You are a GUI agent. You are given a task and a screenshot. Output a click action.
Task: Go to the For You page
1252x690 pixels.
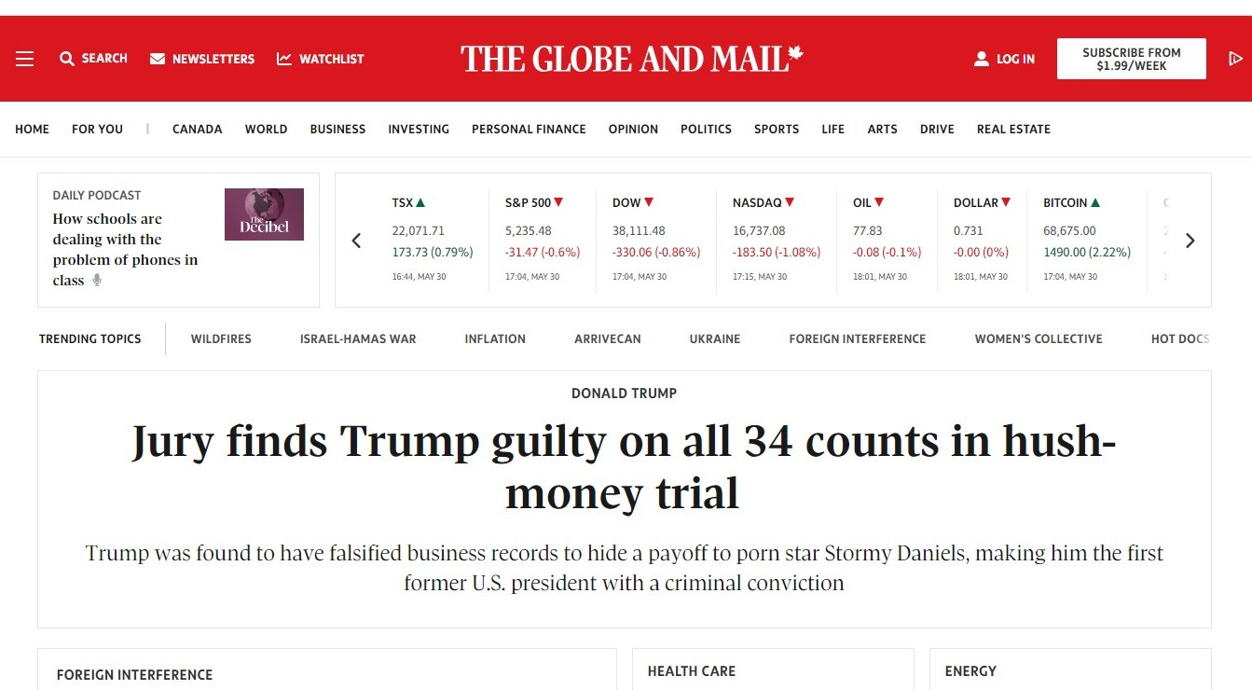click(97, 130)
